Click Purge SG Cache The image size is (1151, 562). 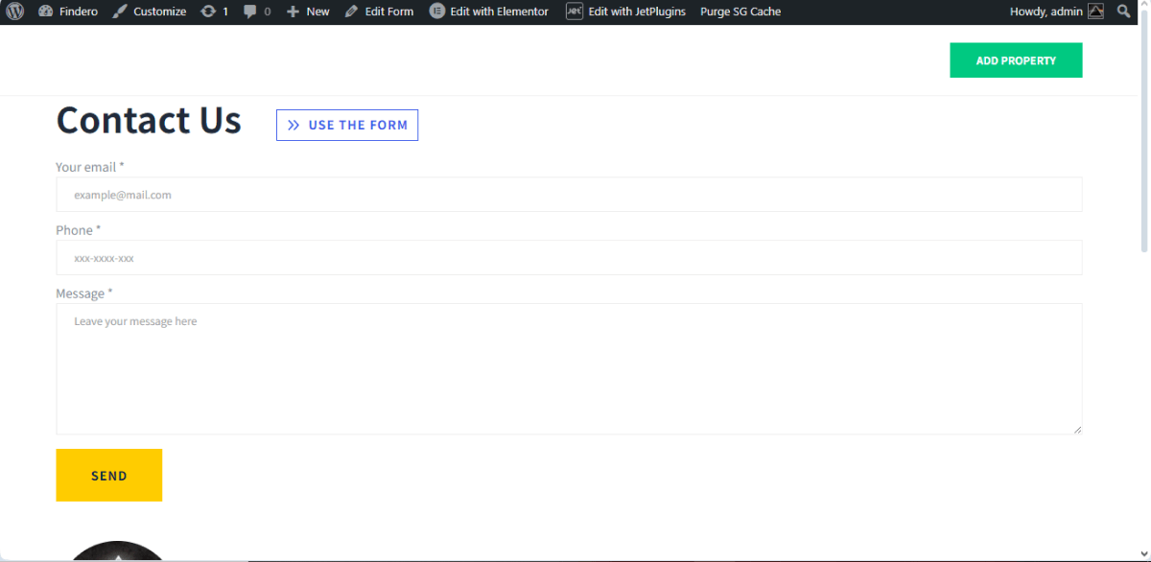740,12
